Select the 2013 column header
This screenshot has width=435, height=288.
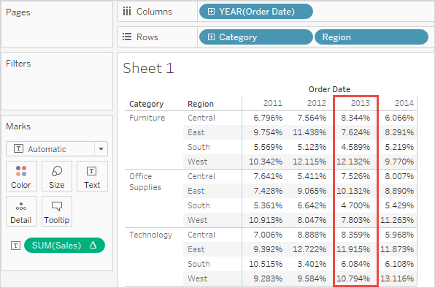click(360, 103)
